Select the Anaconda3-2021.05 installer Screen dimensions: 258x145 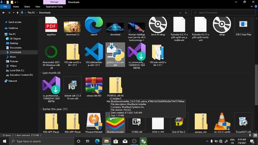[x=51, y=56]
